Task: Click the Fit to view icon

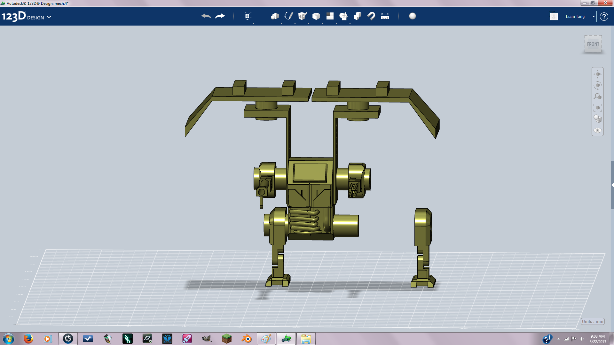Action: click(598, 108)
